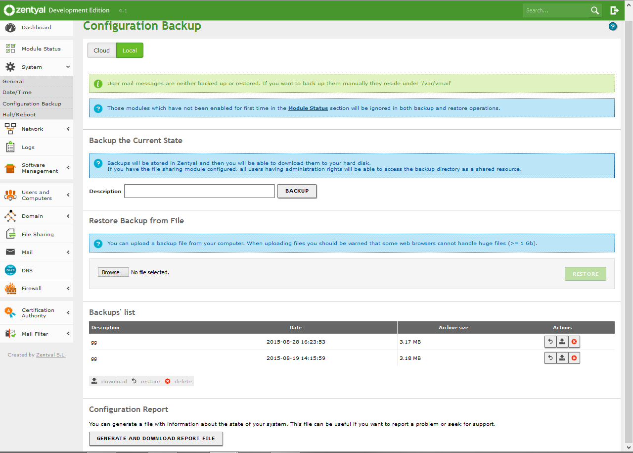Delete the 2015-08-19 14:15:59 backup
The width and height of the screenshot is (633, 453).
tap(574, 358)
